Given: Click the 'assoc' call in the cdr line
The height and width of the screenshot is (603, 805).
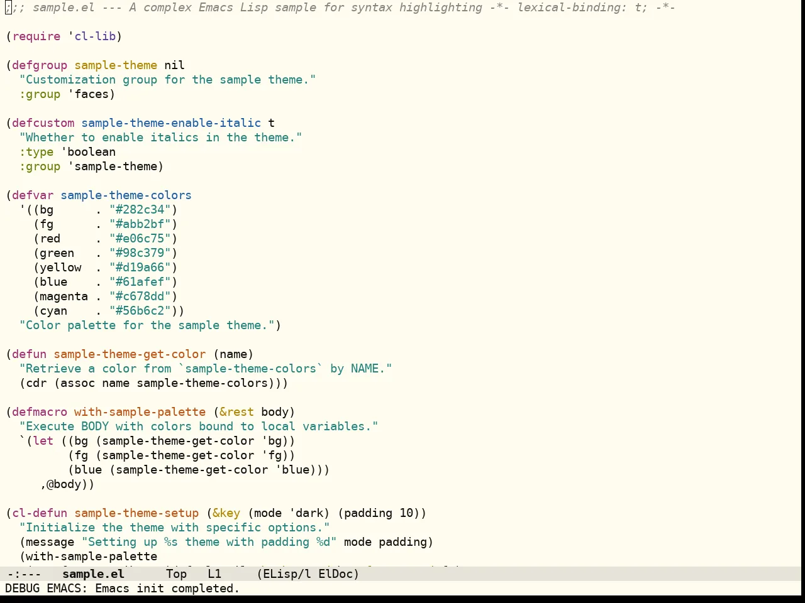Looking at the screenshot, I should [78, 383].
